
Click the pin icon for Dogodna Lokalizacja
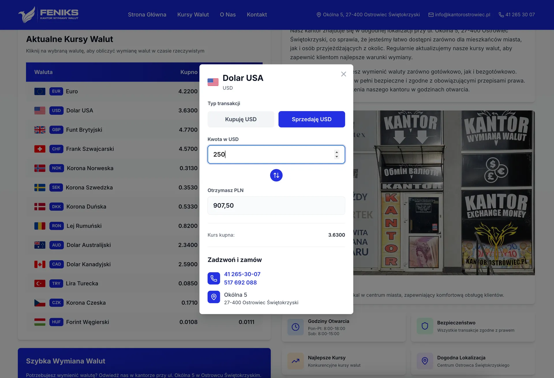(x=425, y=361)
